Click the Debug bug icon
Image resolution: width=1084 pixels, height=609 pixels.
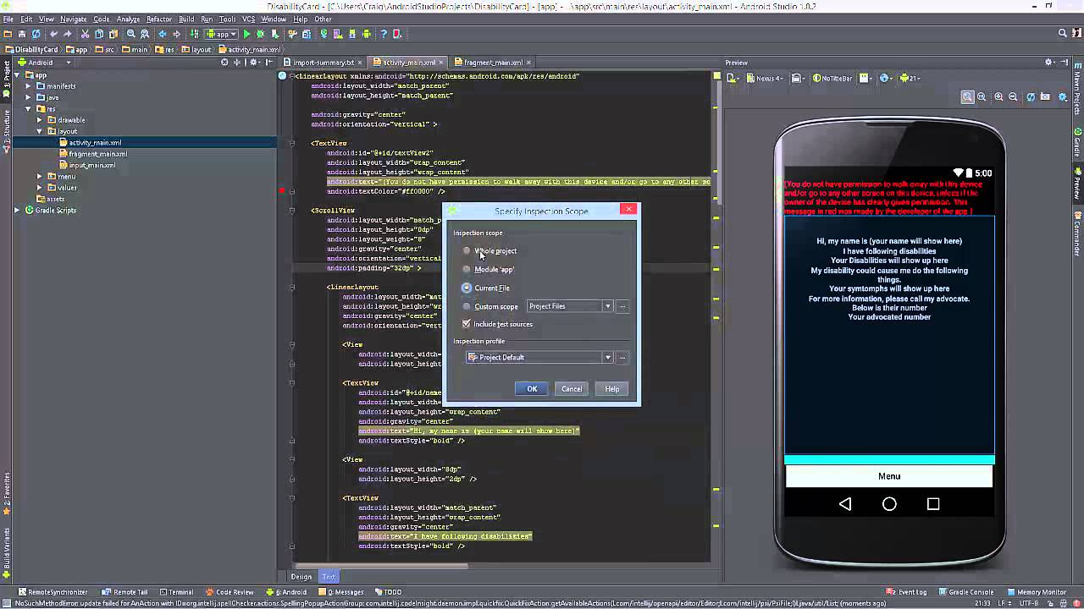[x=261, y=34]
